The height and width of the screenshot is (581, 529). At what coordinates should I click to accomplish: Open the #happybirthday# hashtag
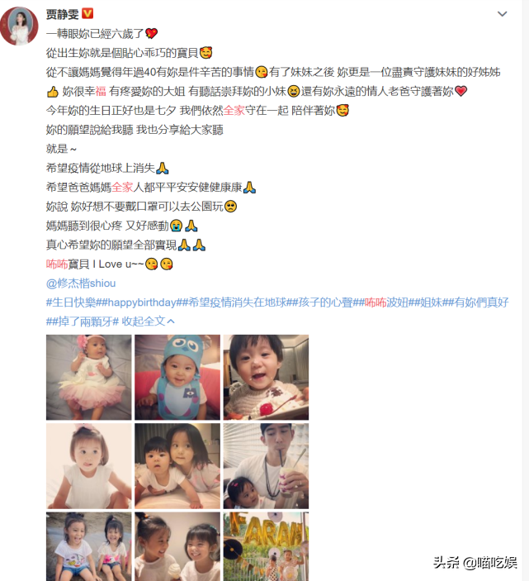pyautogui.click(x=142, y=302)
